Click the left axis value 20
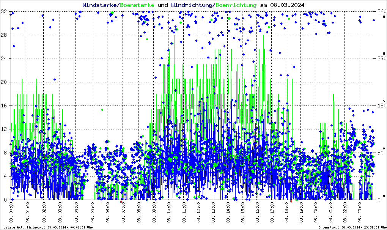Viewport: 387px width, 230px height. click(x=4, y=82)
